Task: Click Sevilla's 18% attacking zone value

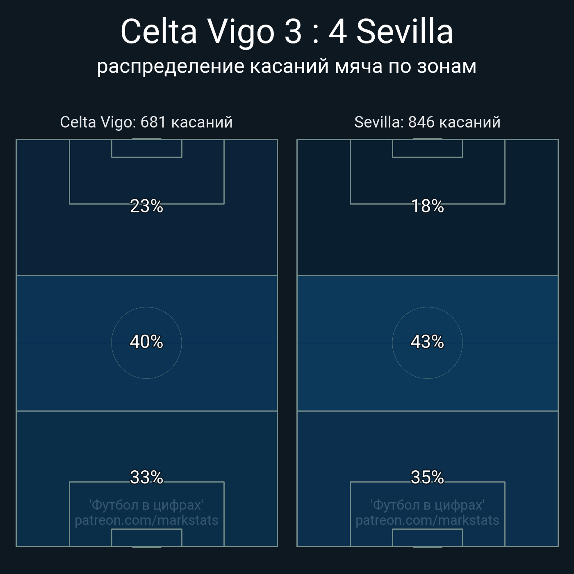Action: 427,206
